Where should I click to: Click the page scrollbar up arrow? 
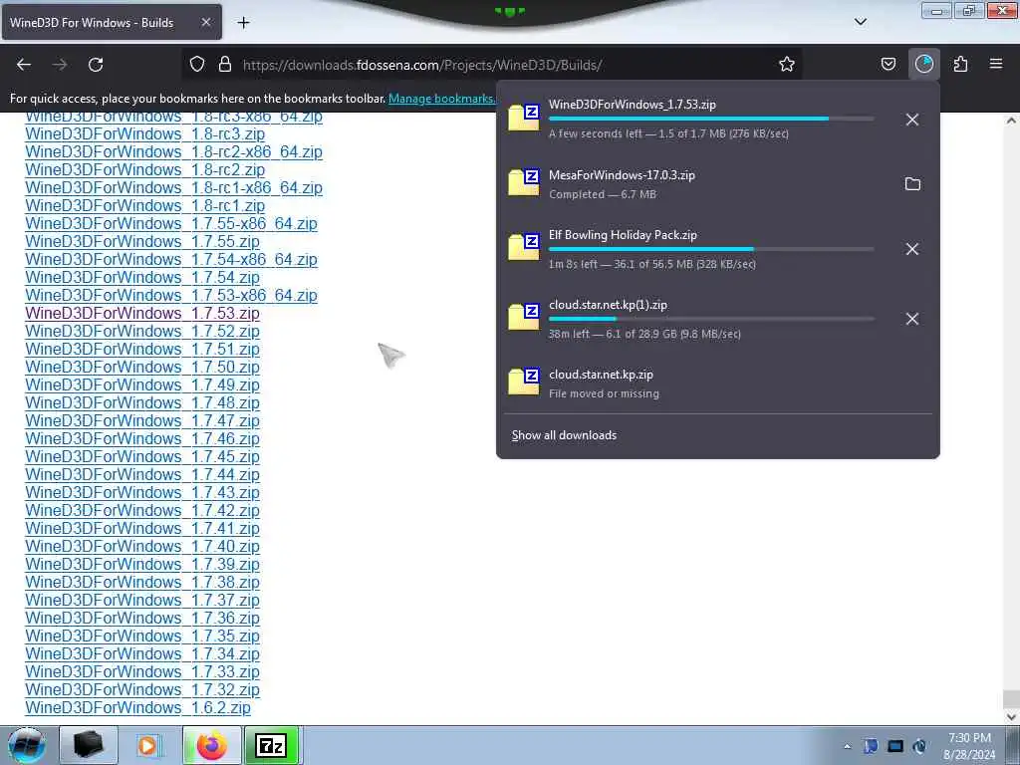1011,121
